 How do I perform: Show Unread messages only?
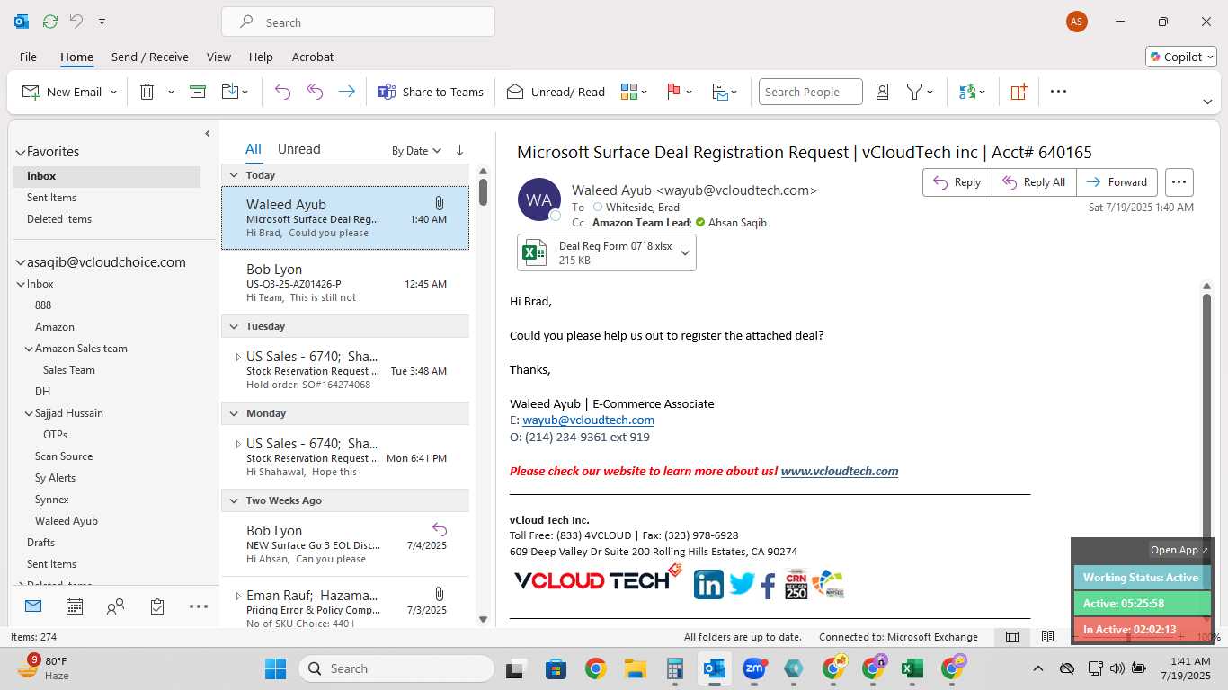click(298, 149)
